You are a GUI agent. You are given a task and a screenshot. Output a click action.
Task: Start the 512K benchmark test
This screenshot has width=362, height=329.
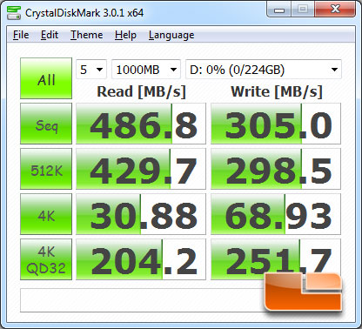(46, 169)
